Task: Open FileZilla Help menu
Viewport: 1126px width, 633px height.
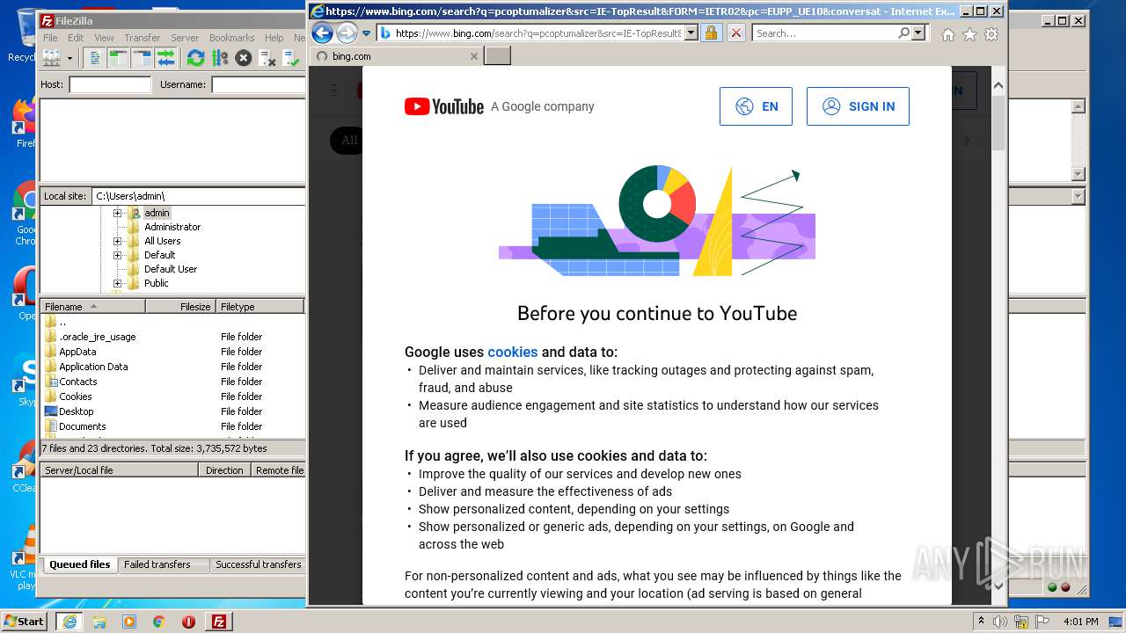Action: (274, 38)
